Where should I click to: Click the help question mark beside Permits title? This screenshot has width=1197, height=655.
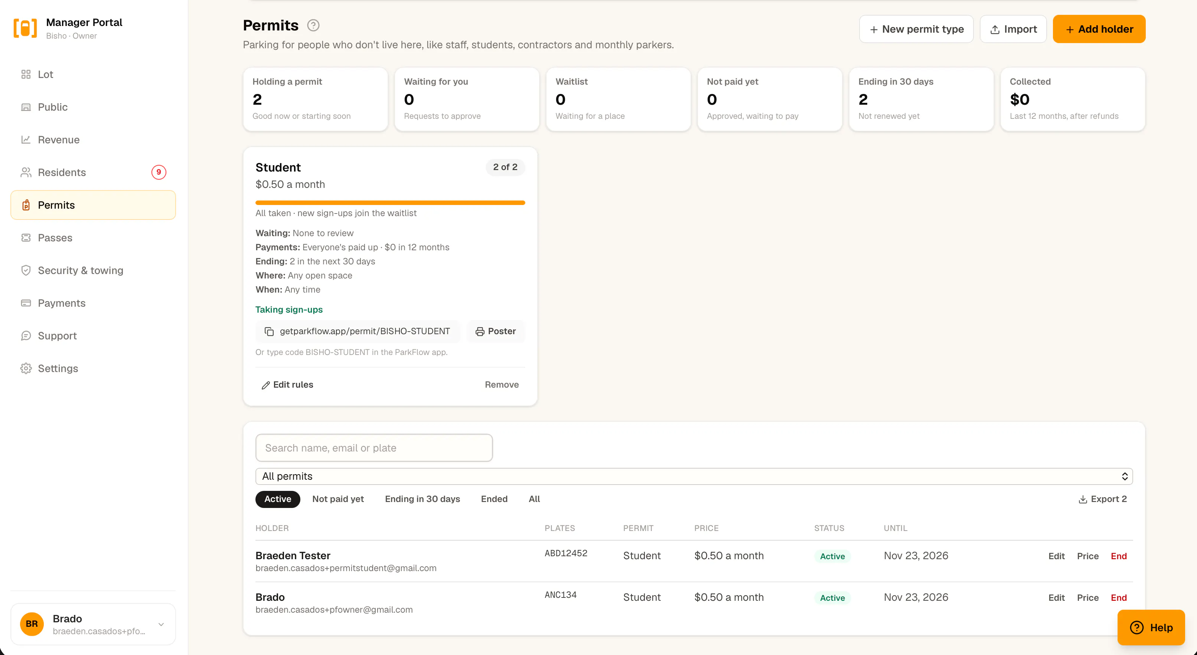tap(313, 25)
